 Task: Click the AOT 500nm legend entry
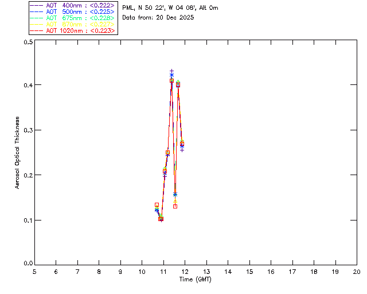(x=72, y=11)
